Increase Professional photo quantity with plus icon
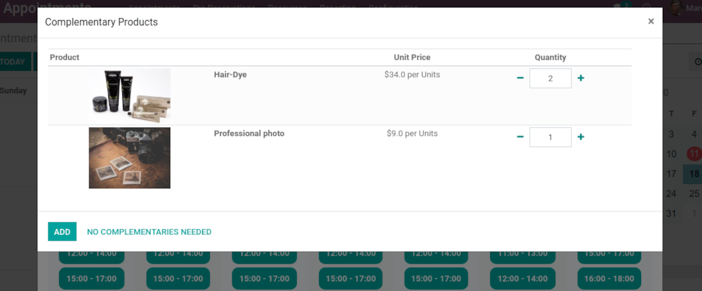Viewport: 702px width, 291px height. tap(581, 137)
